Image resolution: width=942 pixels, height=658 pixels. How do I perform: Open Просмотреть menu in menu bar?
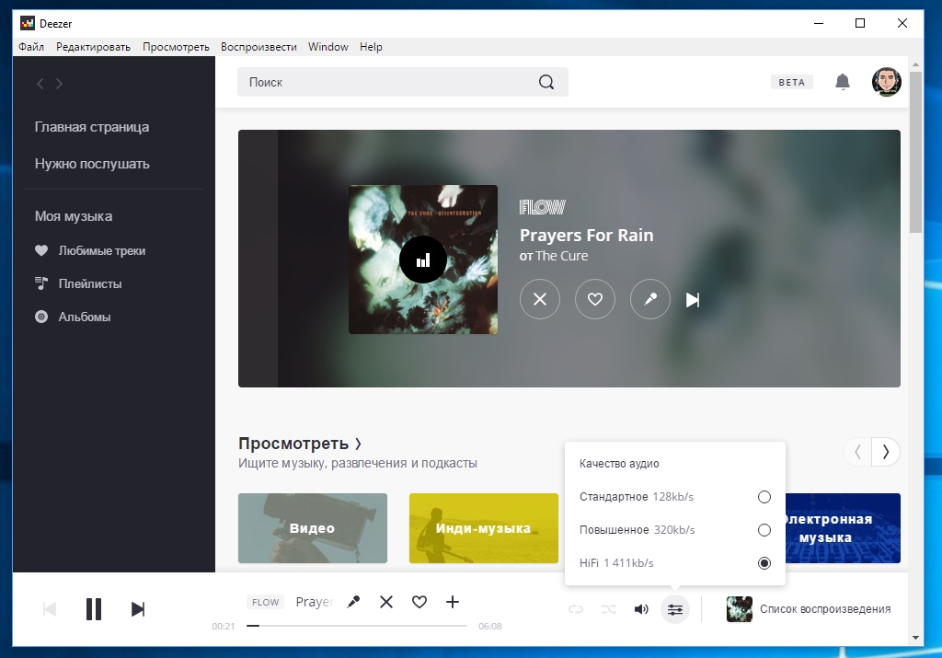click(176, 47)
